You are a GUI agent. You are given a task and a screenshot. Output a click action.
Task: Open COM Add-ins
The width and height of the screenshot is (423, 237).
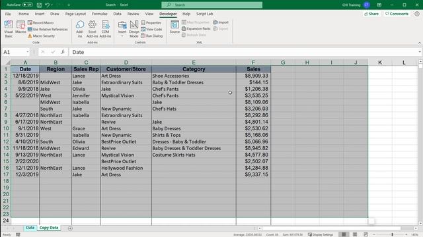point(105,29)
